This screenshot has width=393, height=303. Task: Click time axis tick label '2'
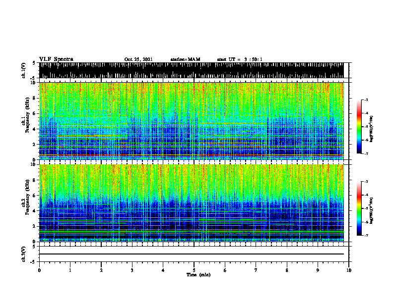pos(101,270)
